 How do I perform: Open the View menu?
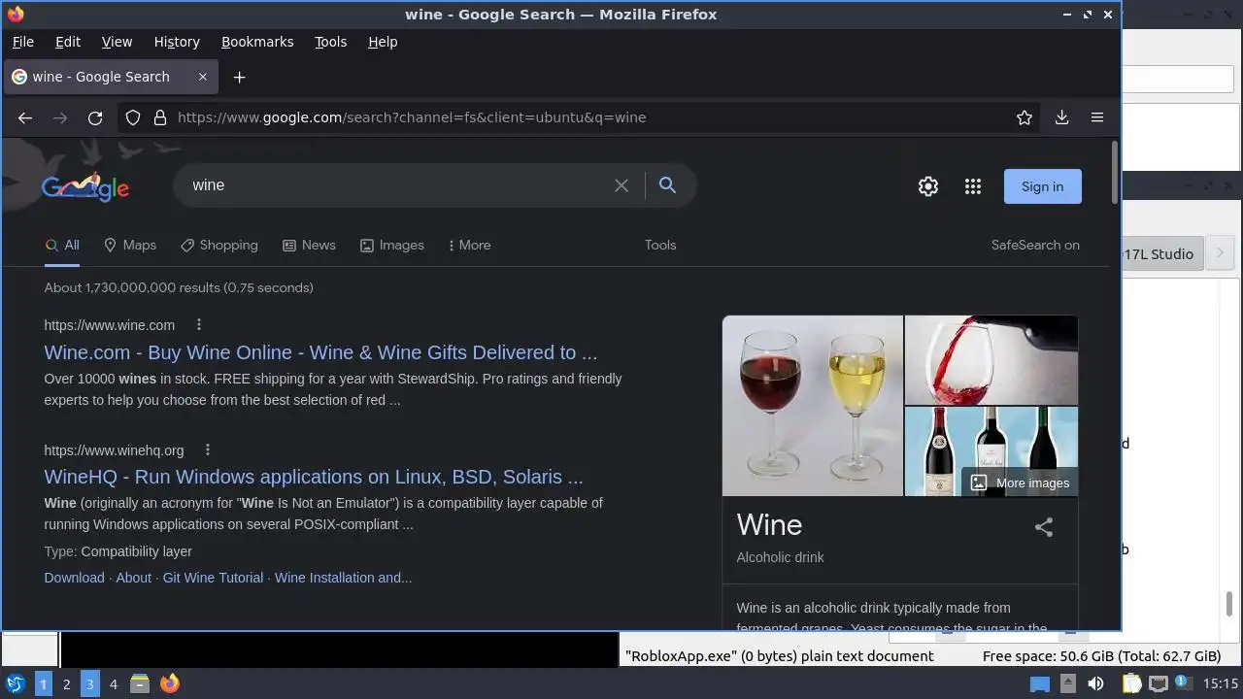coord(117,42)
